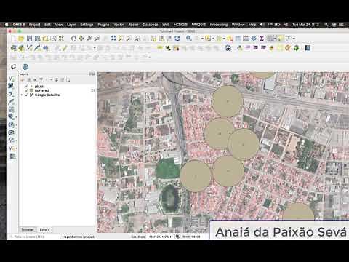Open the HCMGIS menu
The width and height of the screenshot is (349, 262).
tap(180, 25)
